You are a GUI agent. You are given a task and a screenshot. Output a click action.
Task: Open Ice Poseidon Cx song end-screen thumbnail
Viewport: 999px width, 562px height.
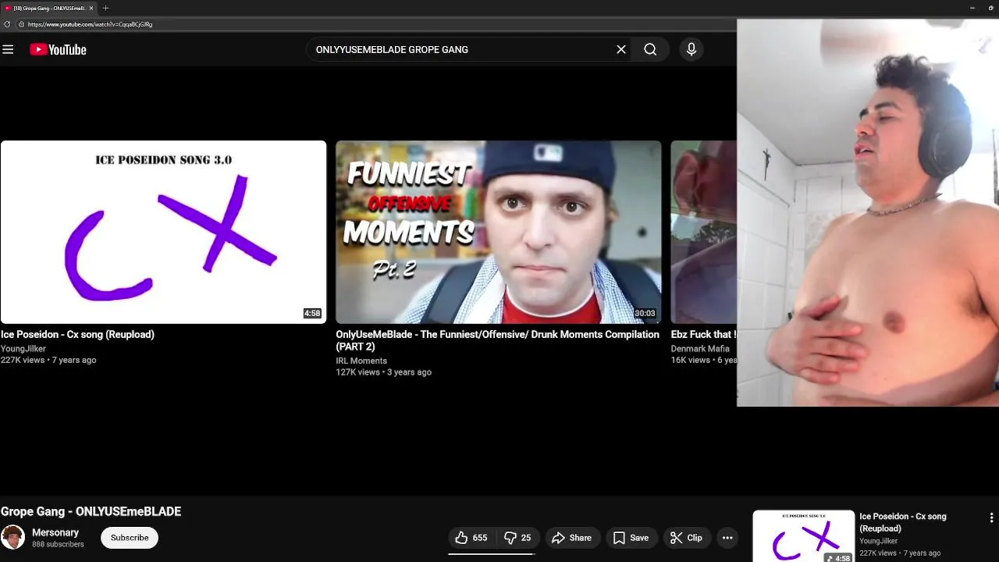pyautogui.click(x=163, y=232)
